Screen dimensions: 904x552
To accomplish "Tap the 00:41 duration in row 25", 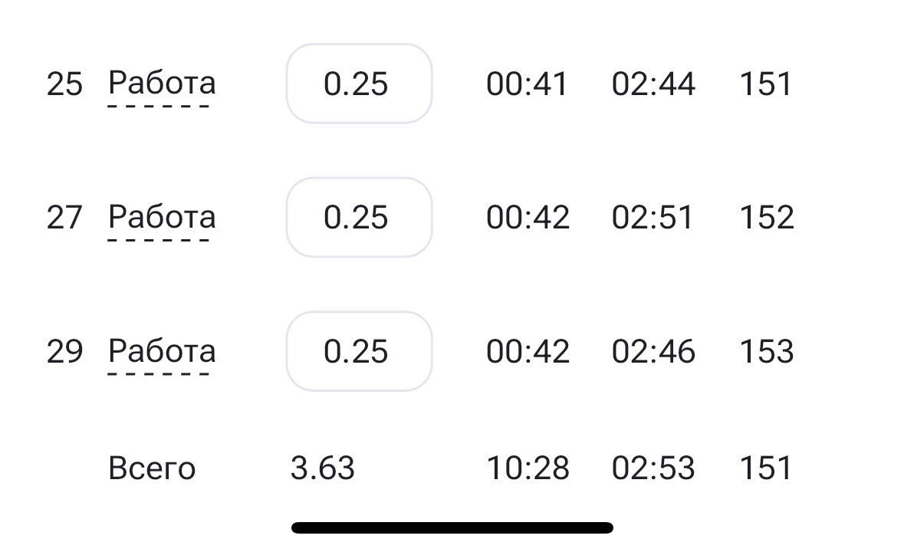I will coord(528,84).
